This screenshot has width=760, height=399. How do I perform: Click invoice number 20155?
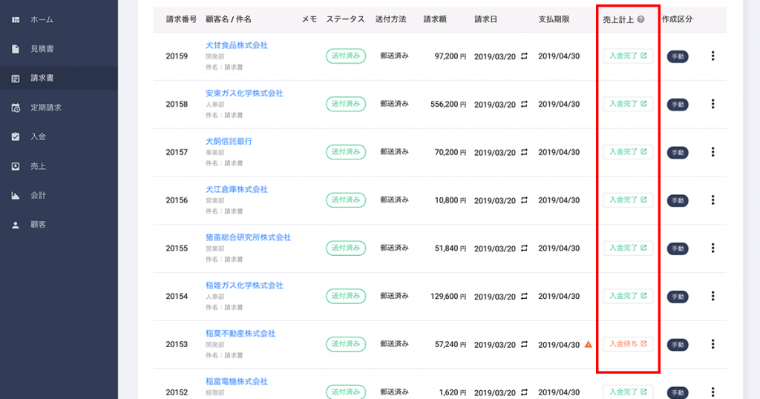[x=177, y=248]
